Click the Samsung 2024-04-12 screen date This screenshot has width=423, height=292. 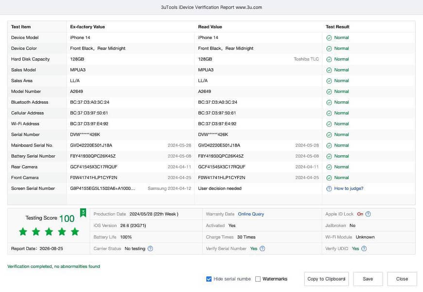point(169,188)
